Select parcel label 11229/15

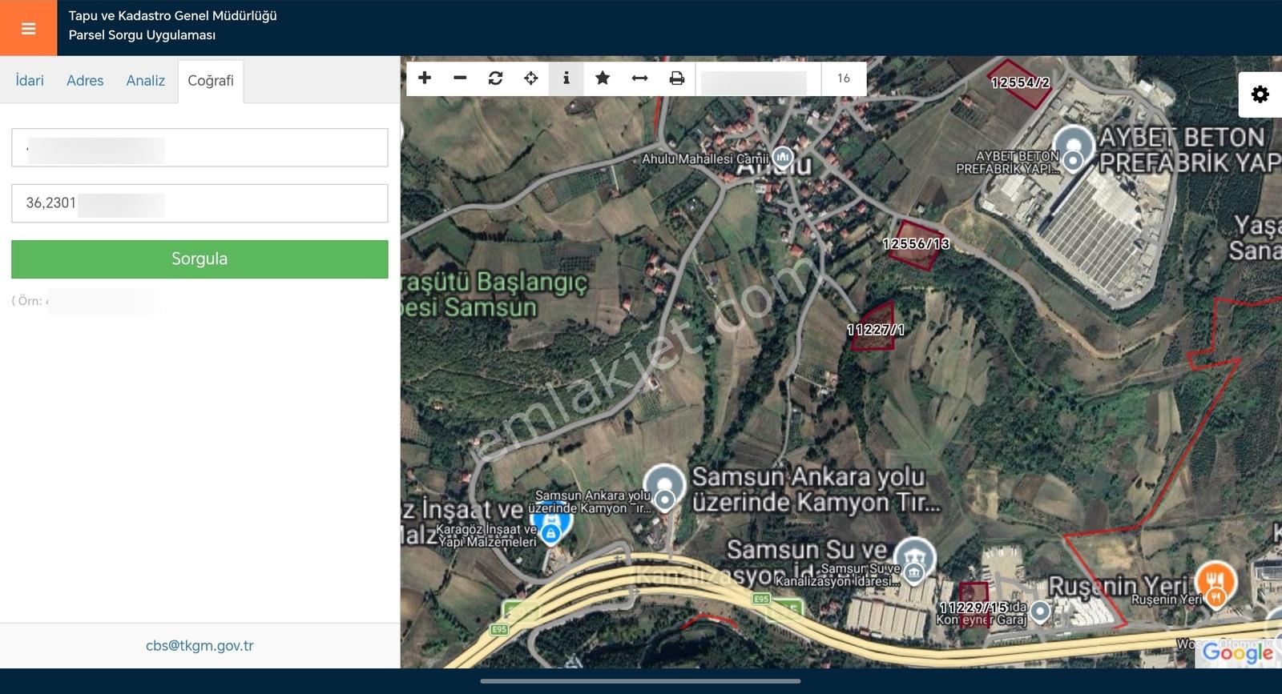[x=973, y=608]
